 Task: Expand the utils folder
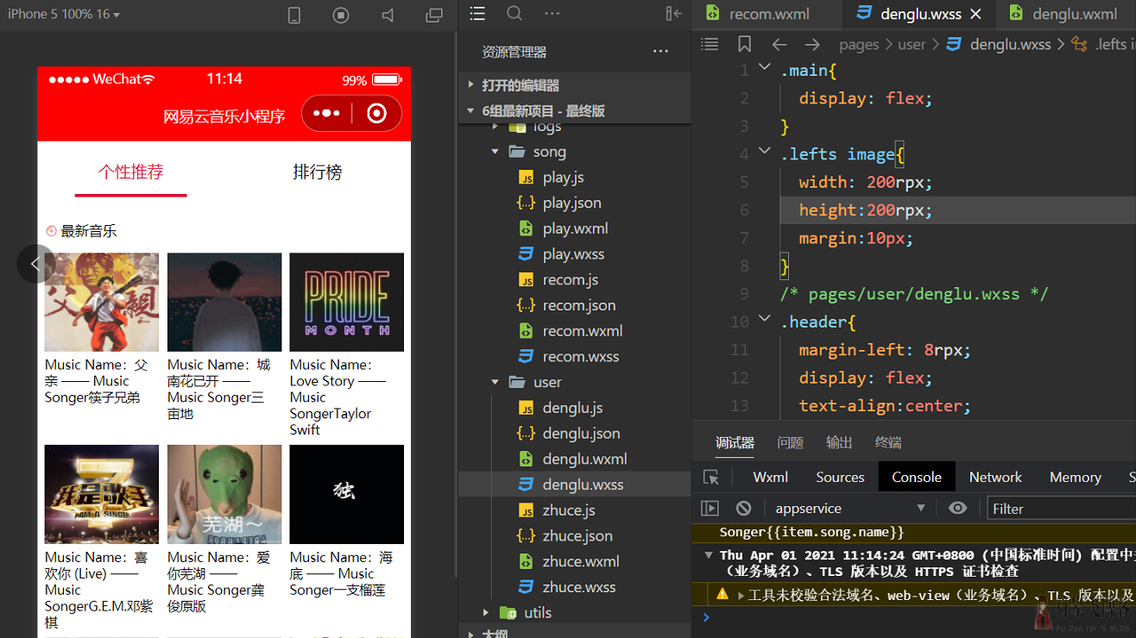click(486, 612)
